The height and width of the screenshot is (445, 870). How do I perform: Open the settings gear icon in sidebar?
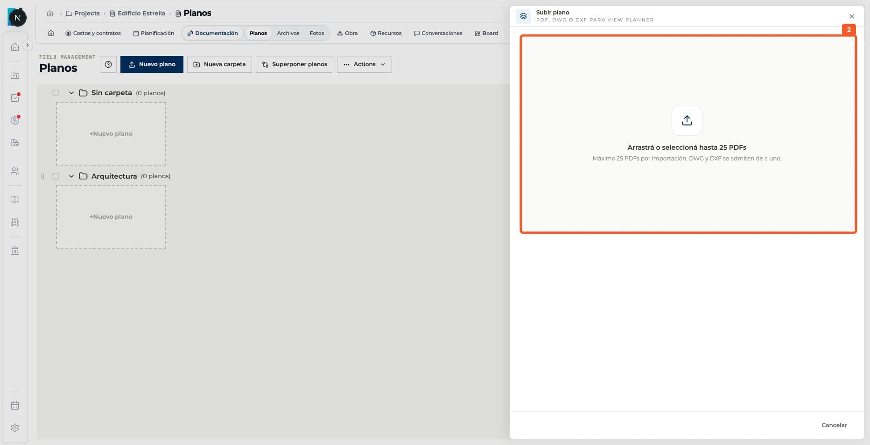[15, 428]
